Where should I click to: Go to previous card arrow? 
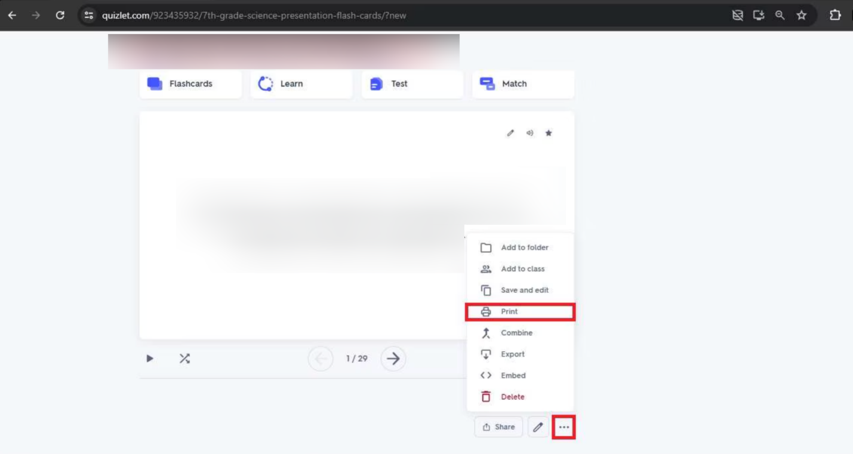point(321,359)
